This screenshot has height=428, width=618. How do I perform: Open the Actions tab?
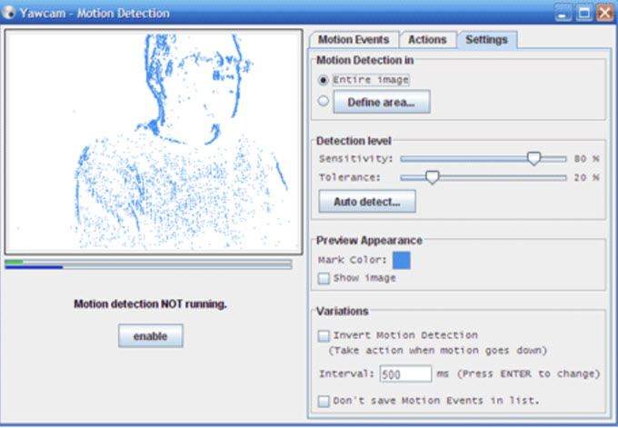[x=428, y=40]
